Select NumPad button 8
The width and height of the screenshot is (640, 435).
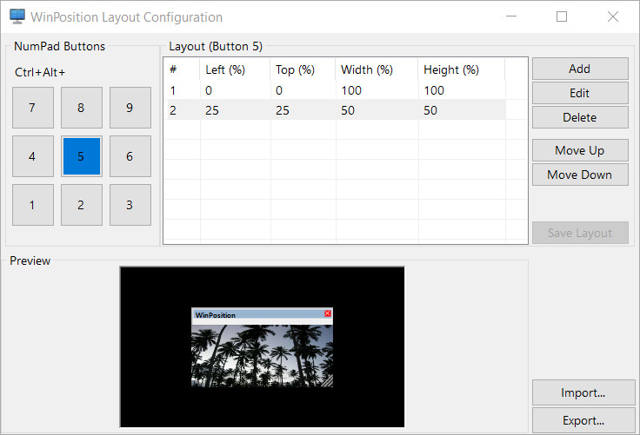click(x=81, y=108)
